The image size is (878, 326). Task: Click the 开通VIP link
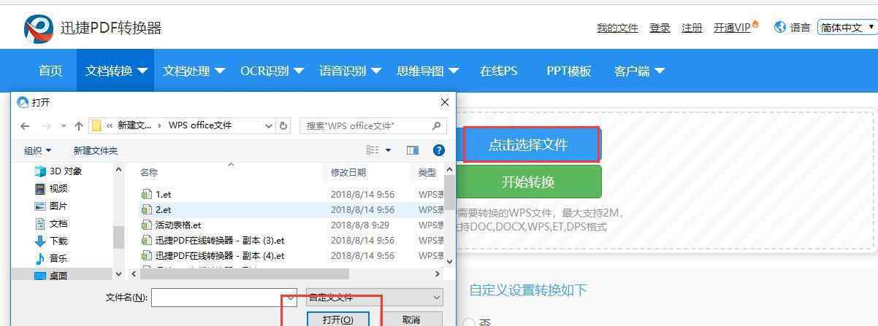click(732, 28)
